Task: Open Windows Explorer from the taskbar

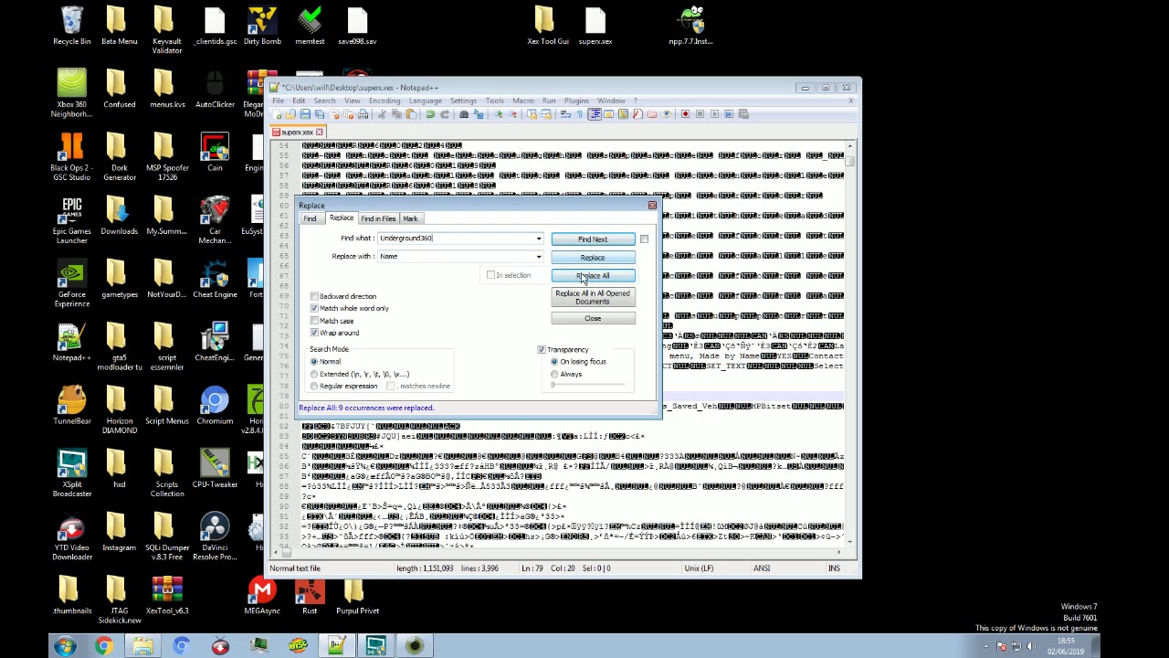Action: click(142, 646)
